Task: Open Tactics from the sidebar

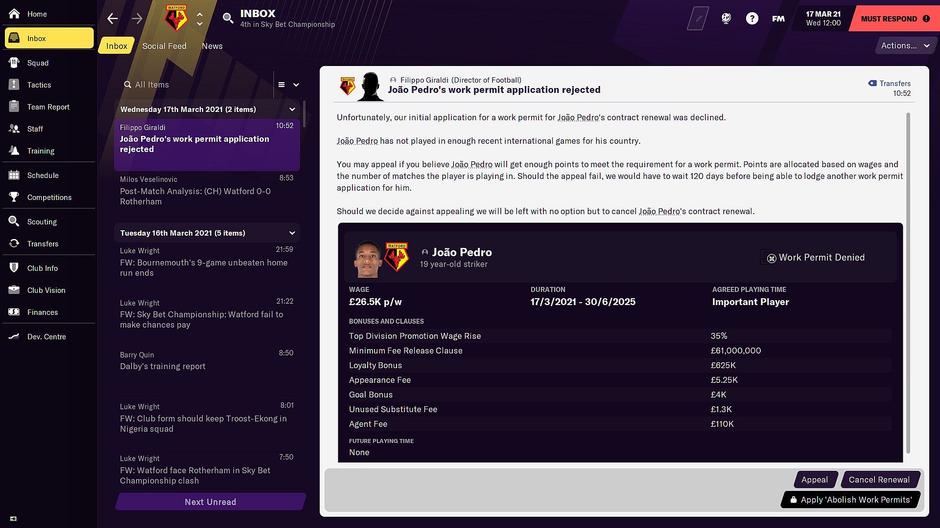Action: click(39, 85)
